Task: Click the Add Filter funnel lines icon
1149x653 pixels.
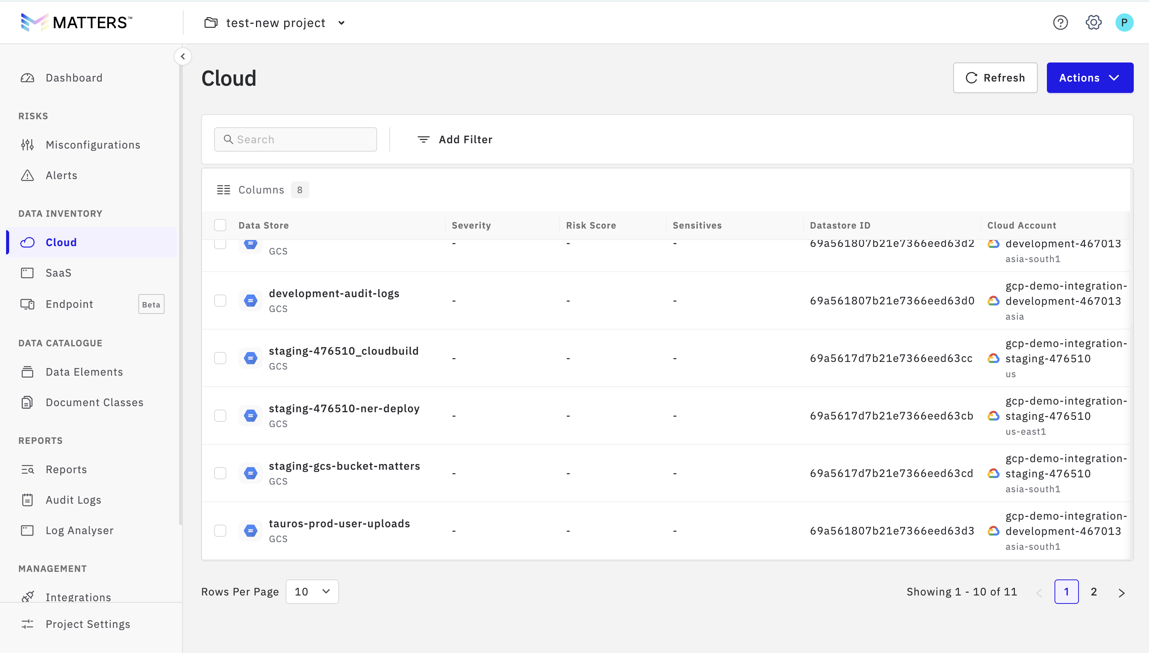Action: (x=423, y=139)
